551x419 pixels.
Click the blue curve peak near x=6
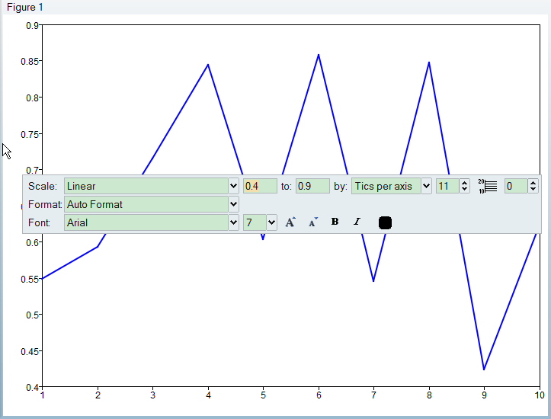(319, 55)
